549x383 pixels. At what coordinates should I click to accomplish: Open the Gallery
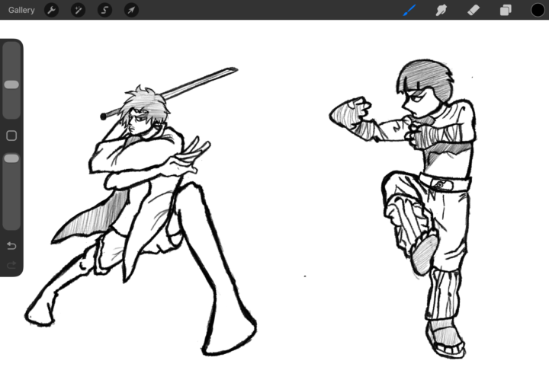tap(21, 10)
